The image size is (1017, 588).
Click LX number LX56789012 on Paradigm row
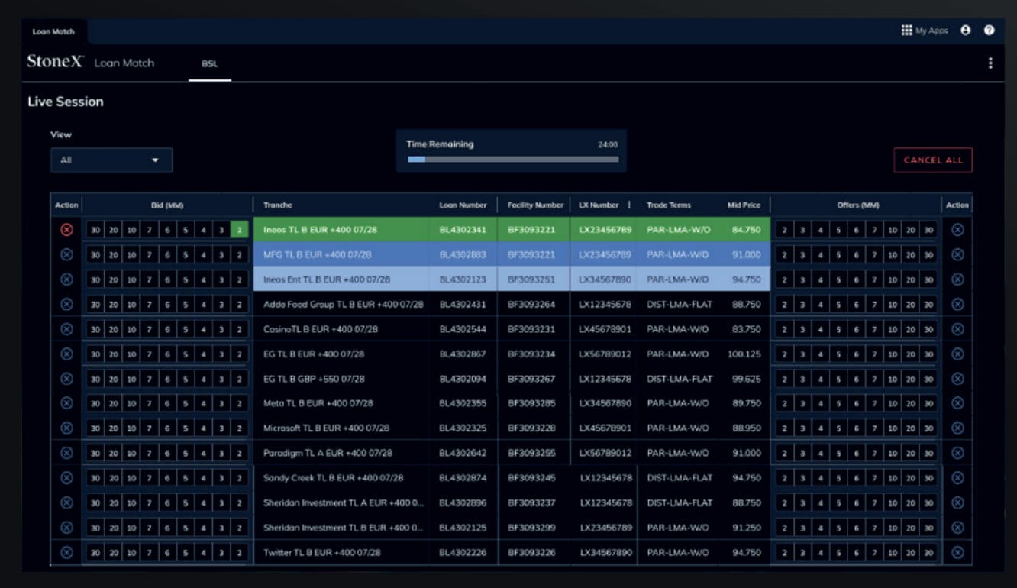[x=605, y=453]
